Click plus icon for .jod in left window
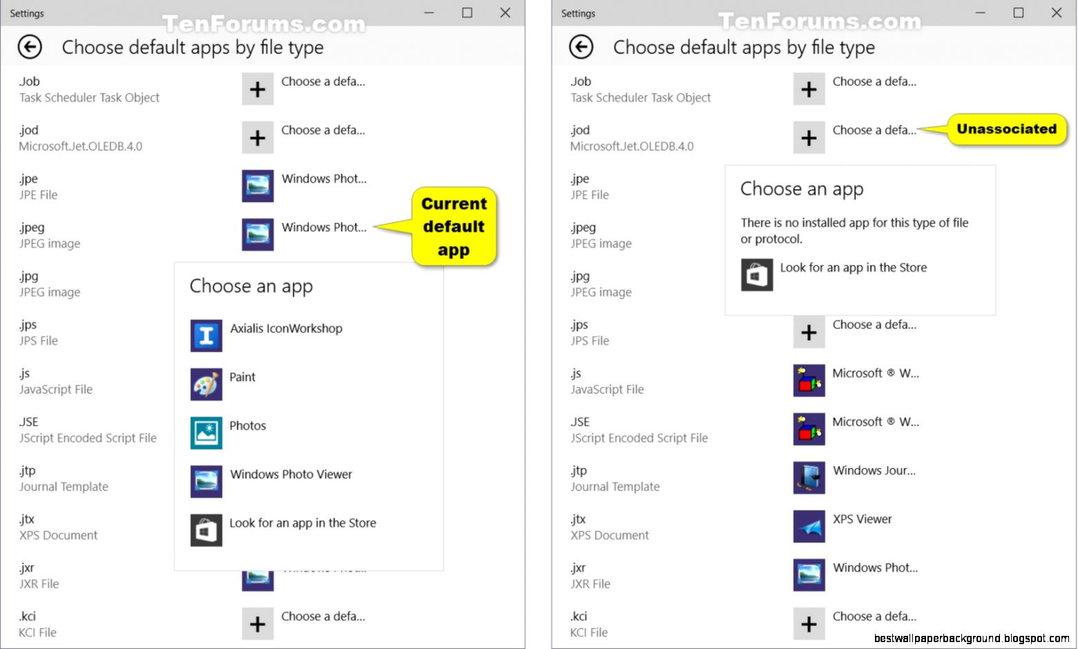Screen dimensions: 1078x649 (258, 138)
